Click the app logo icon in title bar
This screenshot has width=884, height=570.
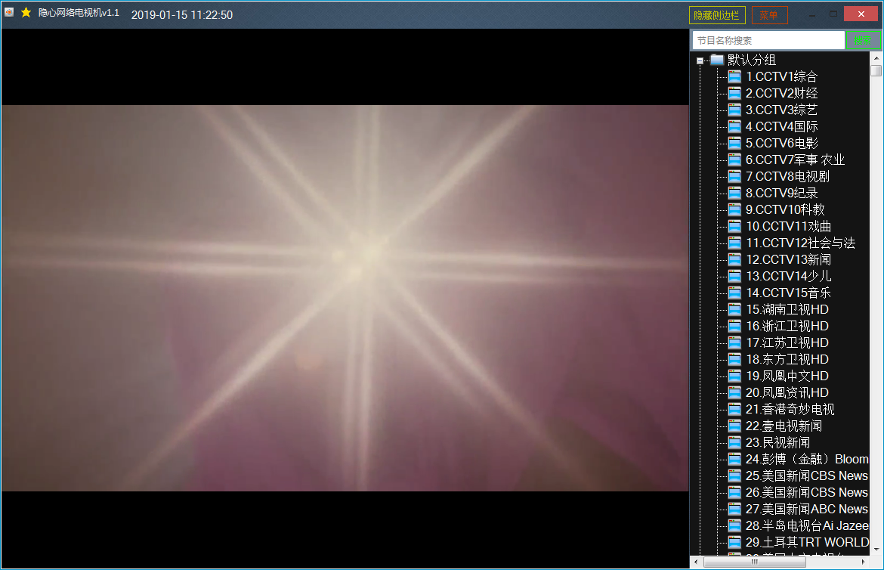tap(9, 13)
